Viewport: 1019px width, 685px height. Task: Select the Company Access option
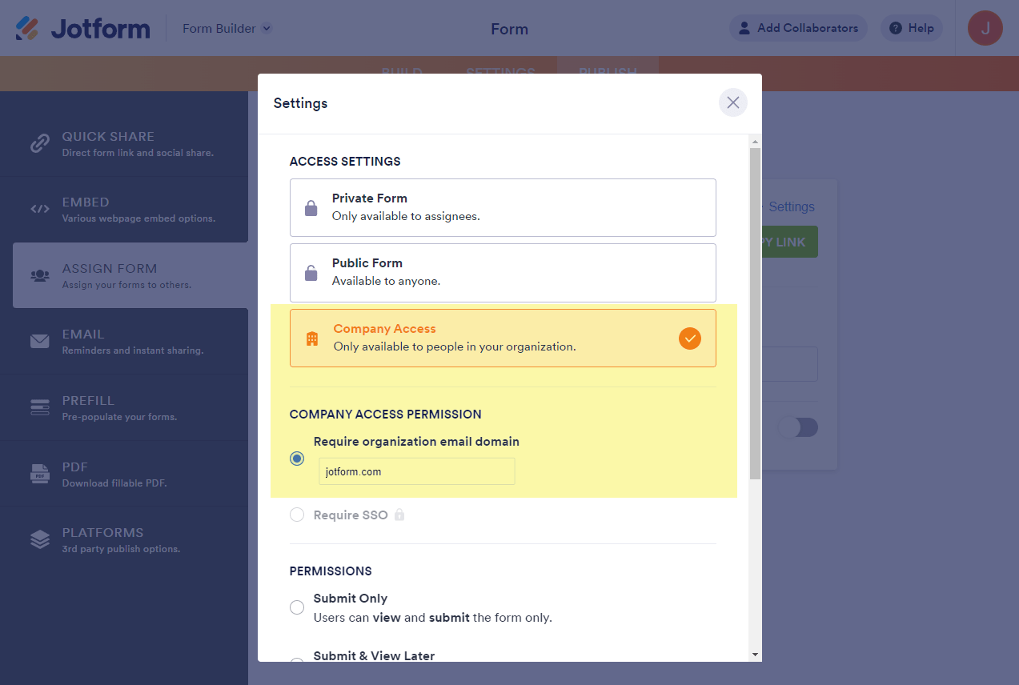[503, 338]
